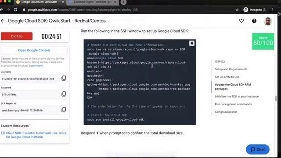Close the Google Cloud SDK tab
The height and width of the screenshot is (158, 281).
point(63,2)
